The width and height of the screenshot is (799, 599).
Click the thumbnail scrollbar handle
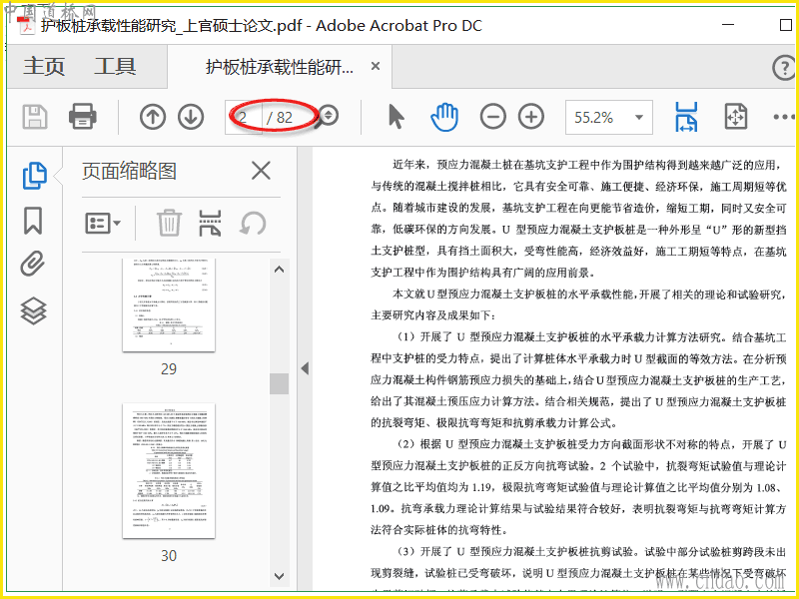pyautogui.click(x=279, y=384)
